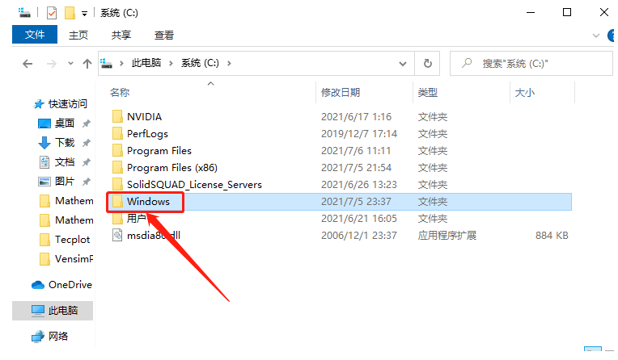618x360 pixels.
Task: Click the pin icon next to 下载
Action: pyautogui.click(x=86, y=143)
